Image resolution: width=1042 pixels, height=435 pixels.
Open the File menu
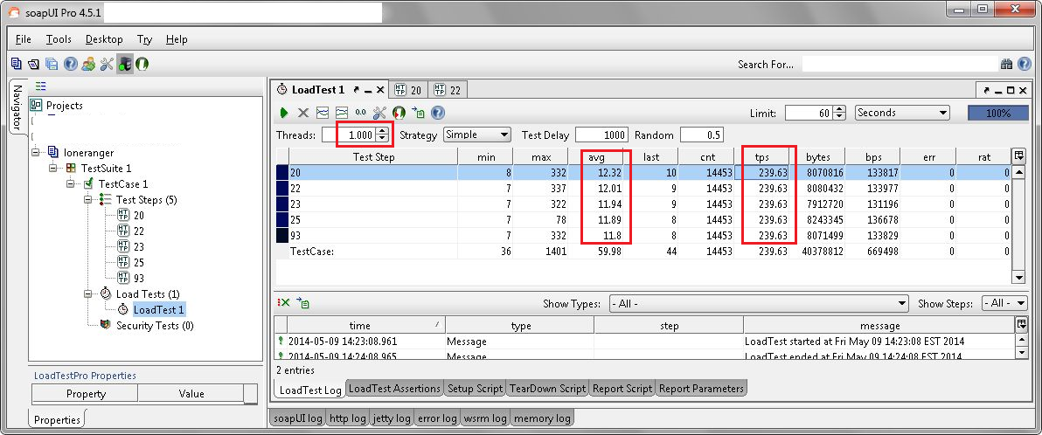click(24, 39)
